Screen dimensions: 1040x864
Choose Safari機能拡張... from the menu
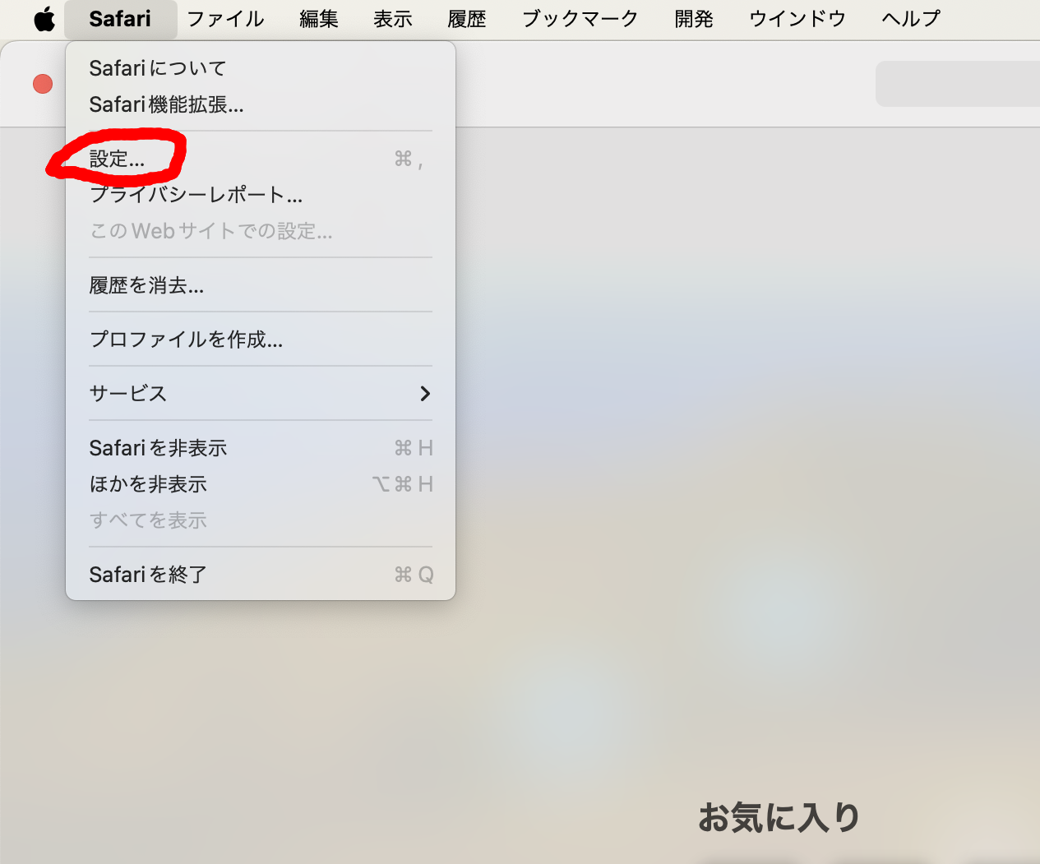261,104
